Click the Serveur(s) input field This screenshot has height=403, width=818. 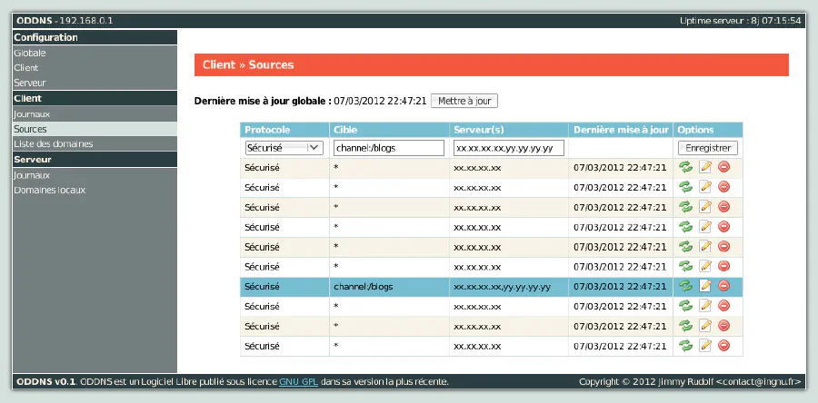point(508,147)
